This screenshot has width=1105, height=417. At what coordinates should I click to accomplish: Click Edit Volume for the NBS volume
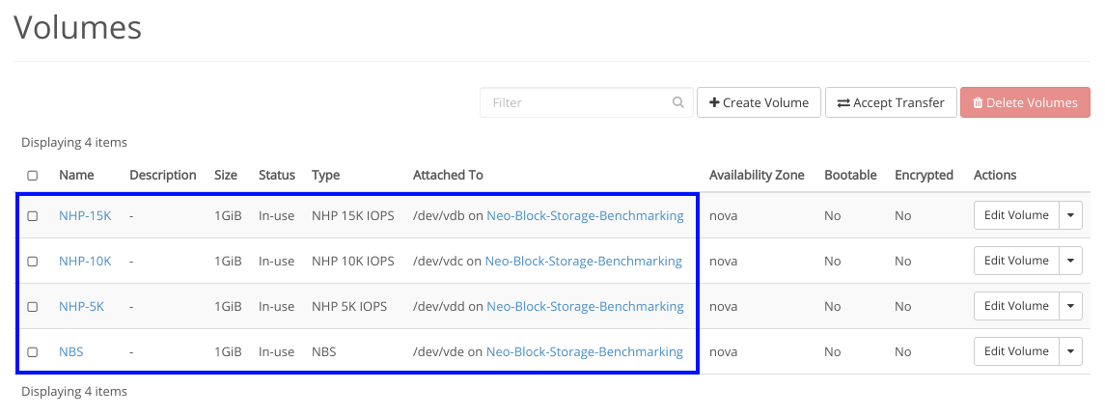1016,351
